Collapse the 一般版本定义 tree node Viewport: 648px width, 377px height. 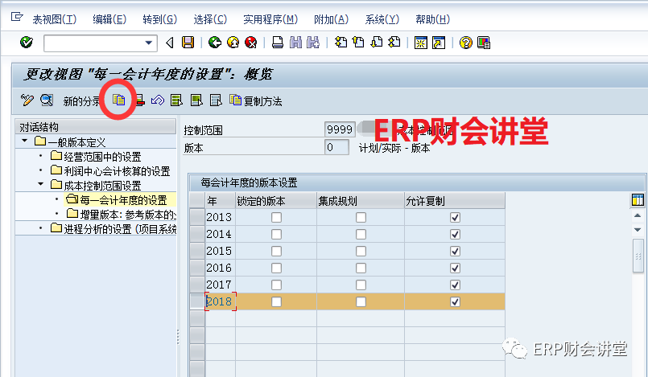point(26,142)
